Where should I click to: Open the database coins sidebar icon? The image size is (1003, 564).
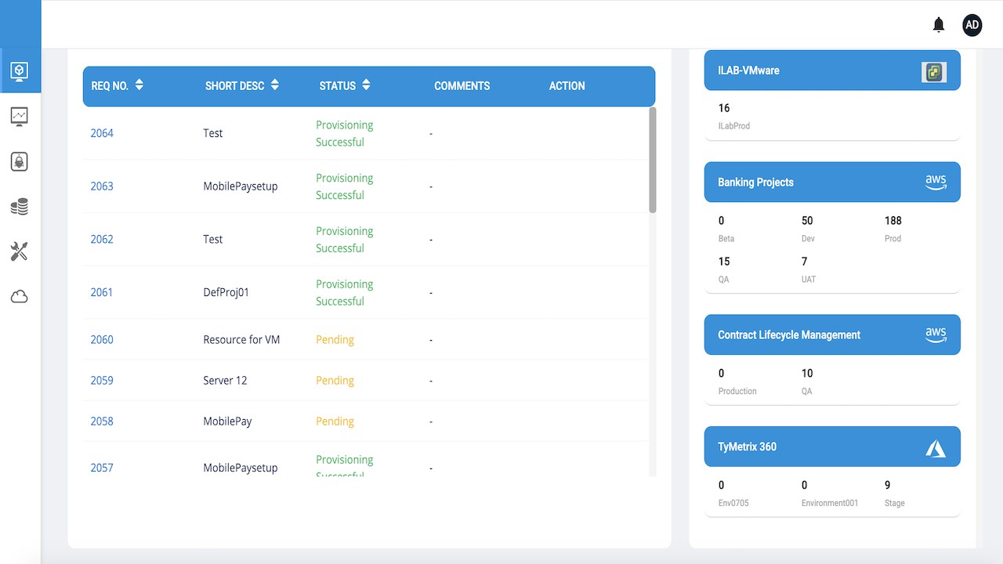[x=20, y=207]
